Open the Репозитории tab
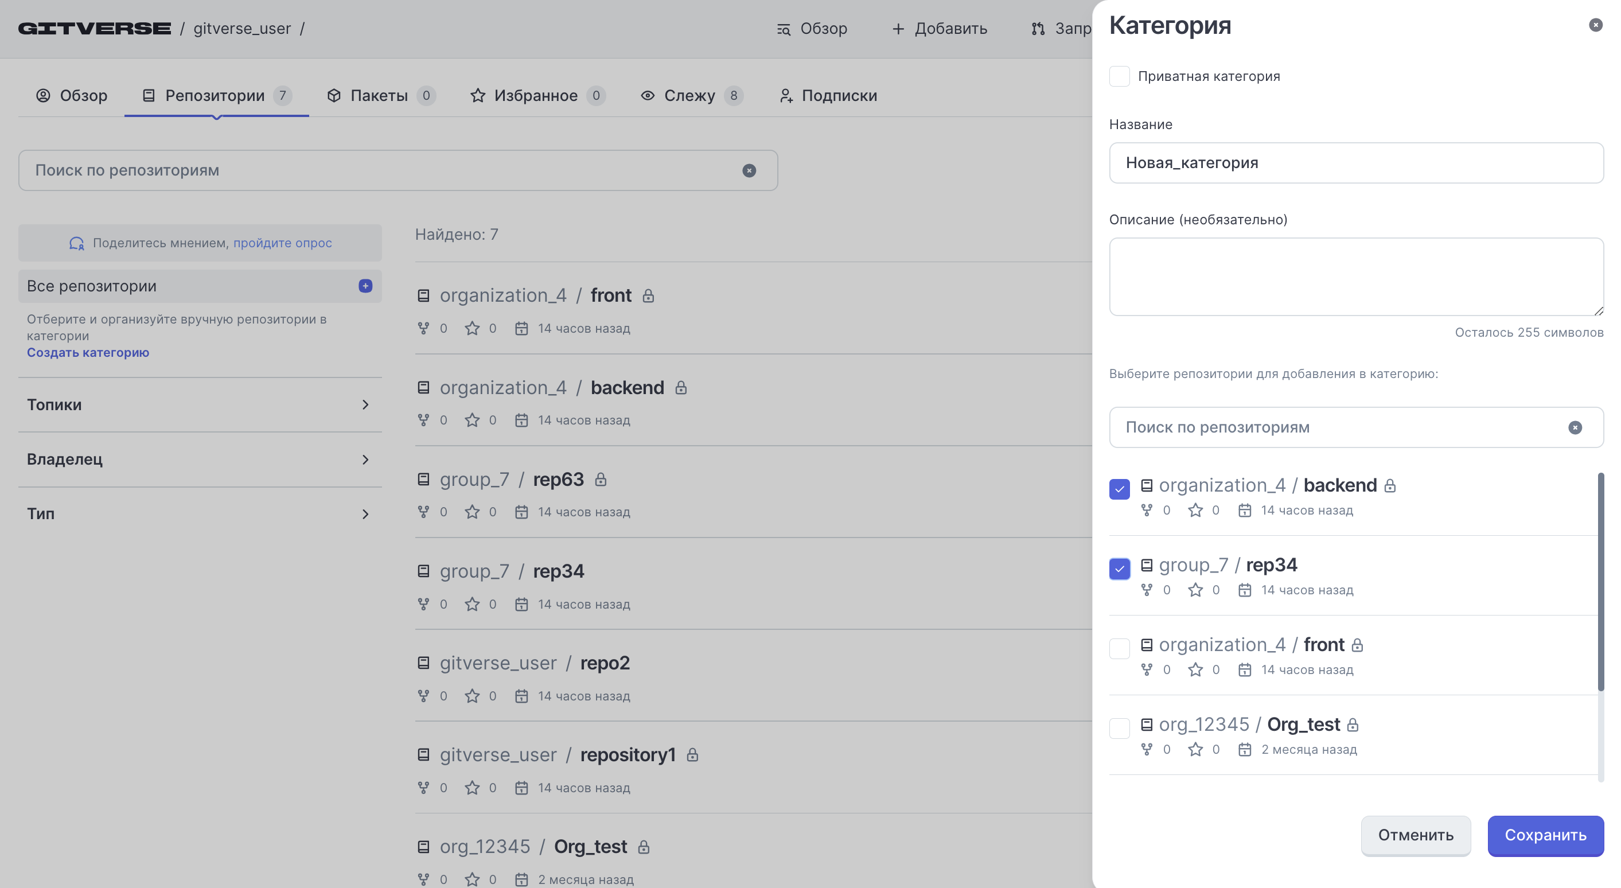 pos(216,96)
